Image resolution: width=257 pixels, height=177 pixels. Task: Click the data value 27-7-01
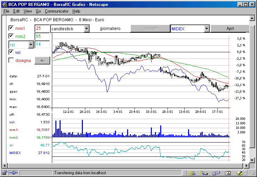43,76
